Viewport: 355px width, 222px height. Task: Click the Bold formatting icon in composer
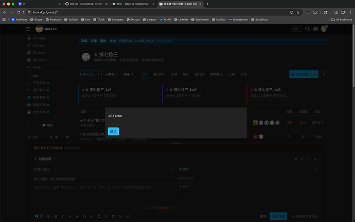[x=56, y=216]
